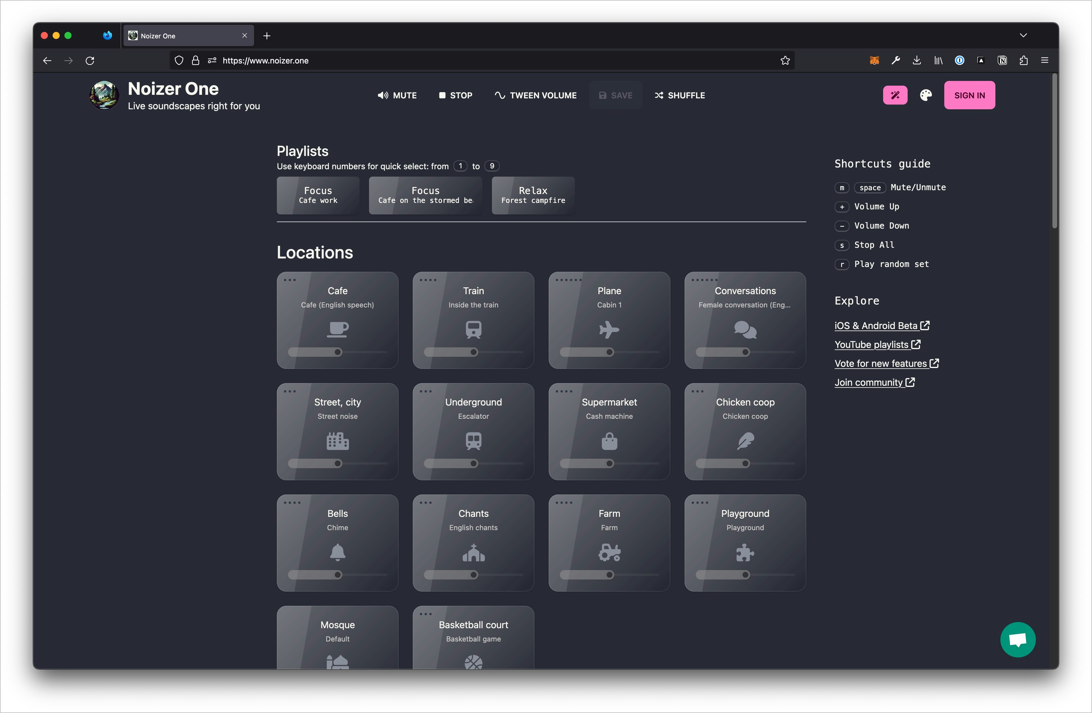Open the iOS & Android Beta link
The image size is (1092, 713).
pos(882,325)
